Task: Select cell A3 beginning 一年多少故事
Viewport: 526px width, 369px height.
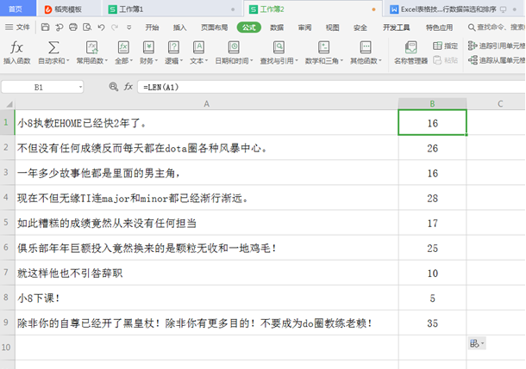Action: [207, 173]
